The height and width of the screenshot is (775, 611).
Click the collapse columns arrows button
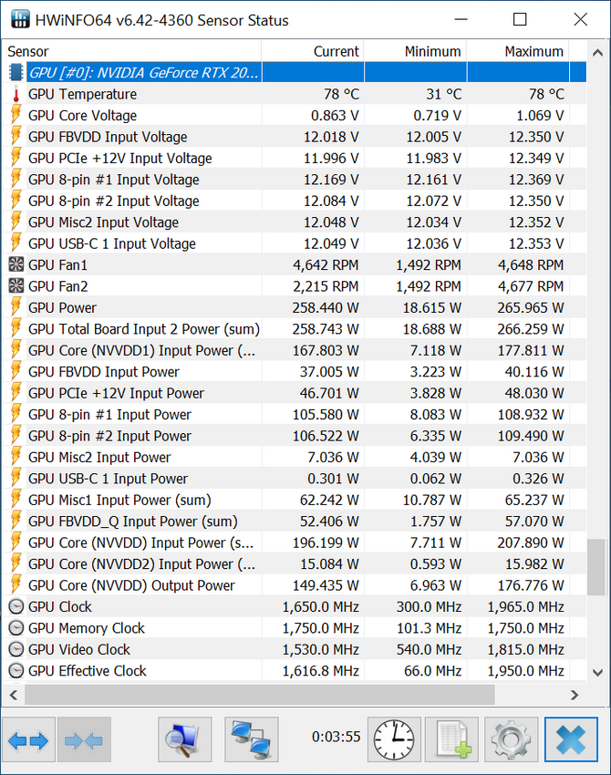coord(84,740)
